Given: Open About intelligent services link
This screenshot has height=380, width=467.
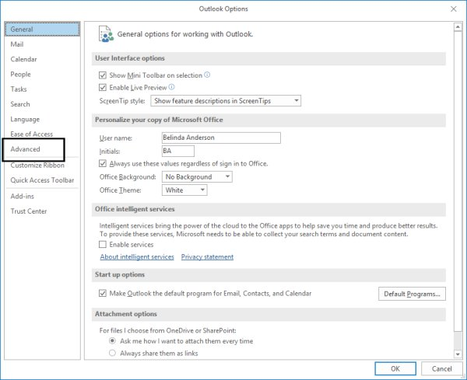Looking at the screenshot, I should point(137,256).
